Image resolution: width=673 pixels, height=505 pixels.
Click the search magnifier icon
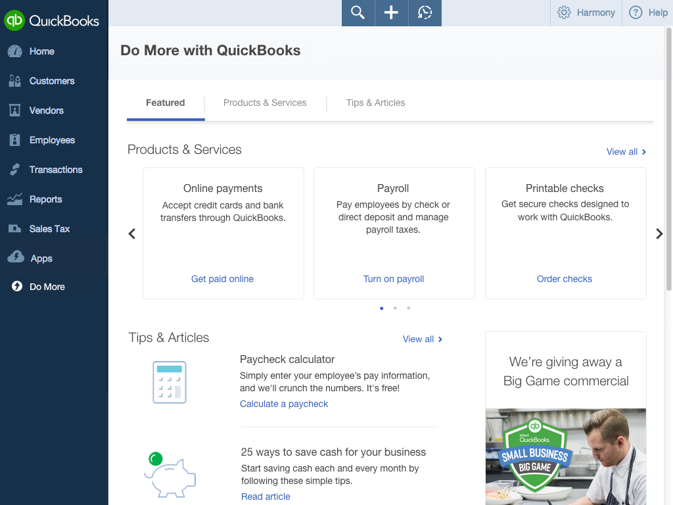(358, 13)
